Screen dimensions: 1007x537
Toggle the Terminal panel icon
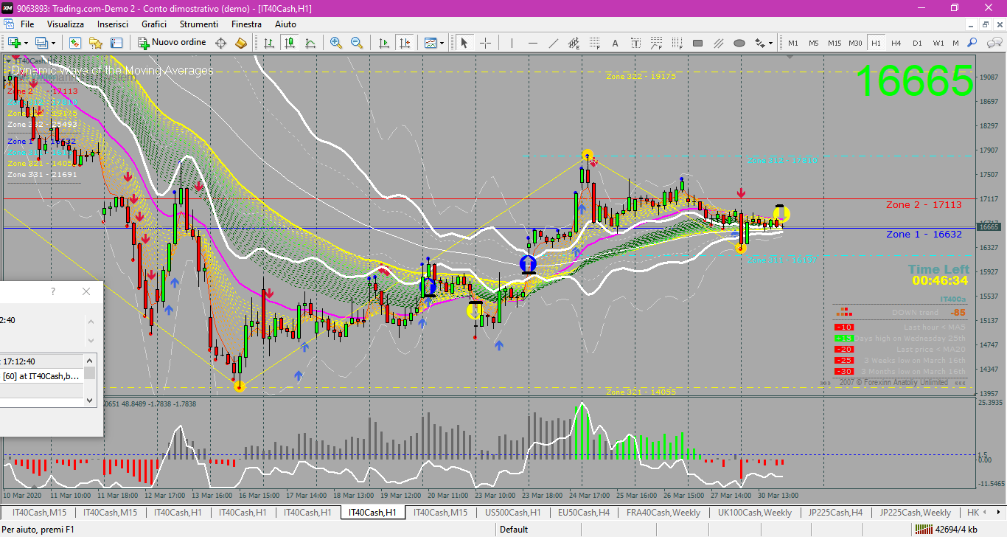[117, 43]
